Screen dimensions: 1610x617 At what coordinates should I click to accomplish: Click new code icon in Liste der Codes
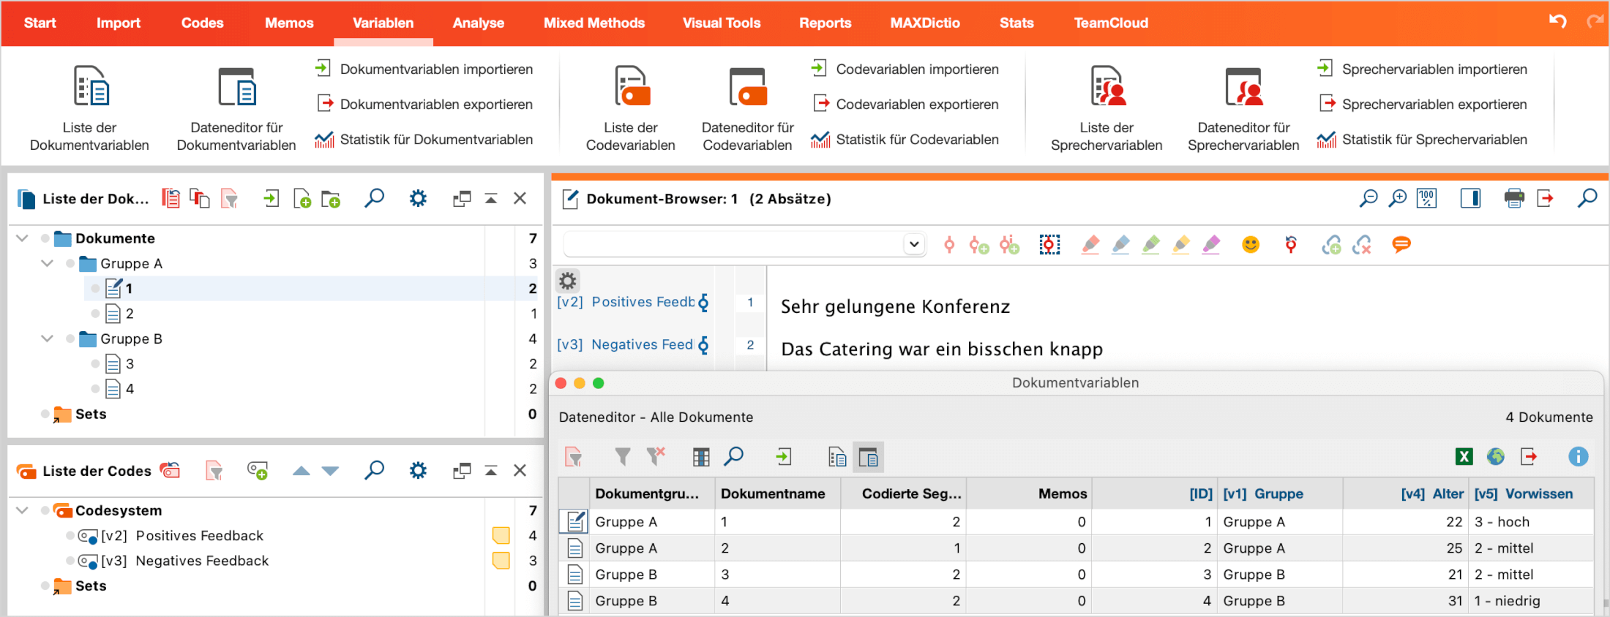(258, 471)
